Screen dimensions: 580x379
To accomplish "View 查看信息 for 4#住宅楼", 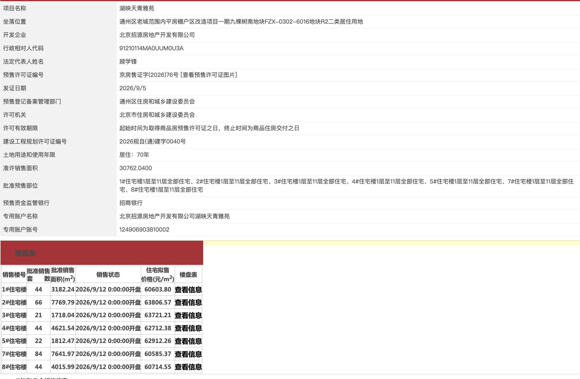I will [188, 328].
